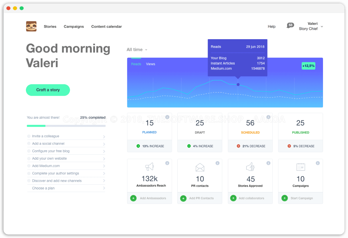348x238 pixels.
Task: Open the All time period dropdown
Action: coord(137,50)
